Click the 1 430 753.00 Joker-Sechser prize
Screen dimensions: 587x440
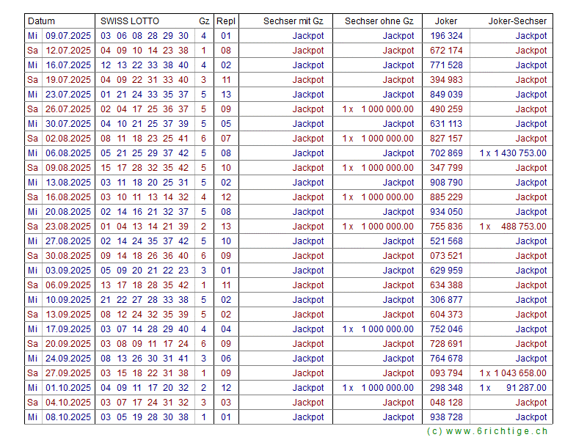click(x=513, y=153)
